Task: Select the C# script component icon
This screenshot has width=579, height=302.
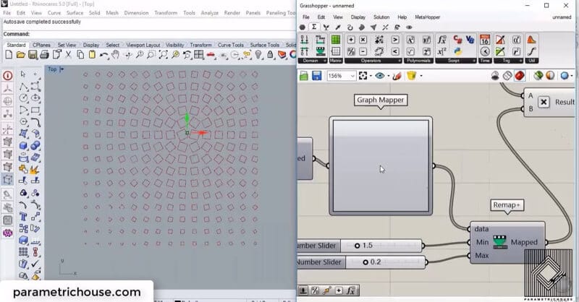Action: (x=457, y=40)
